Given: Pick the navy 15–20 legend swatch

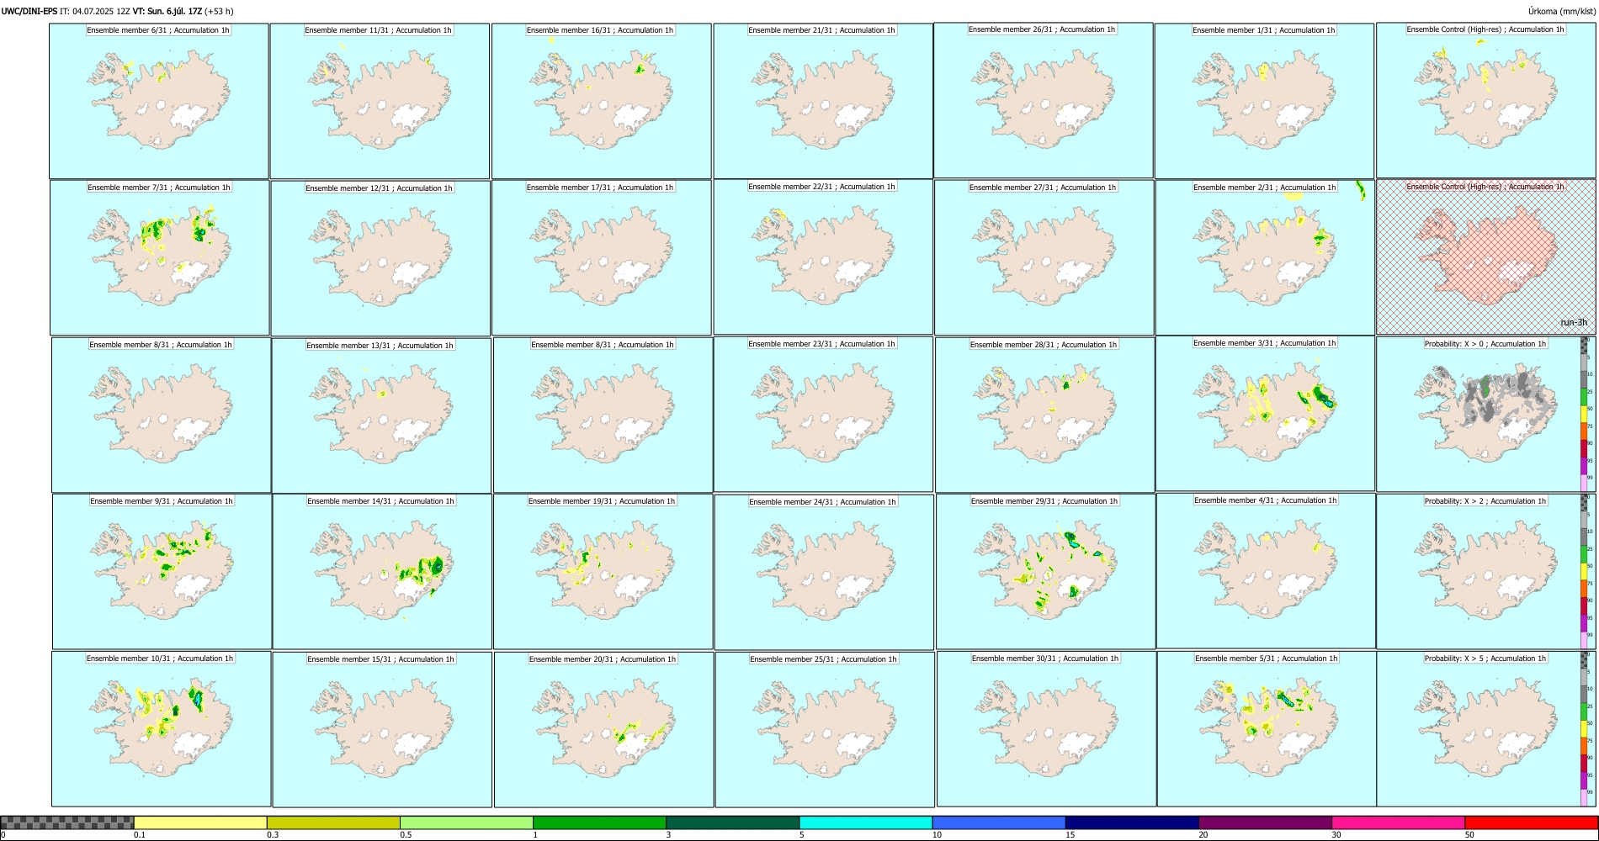Looking at the screenshot, I should coord(1132,822).
